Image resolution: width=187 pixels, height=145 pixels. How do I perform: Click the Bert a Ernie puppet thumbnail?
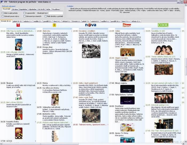click(19, 114)
